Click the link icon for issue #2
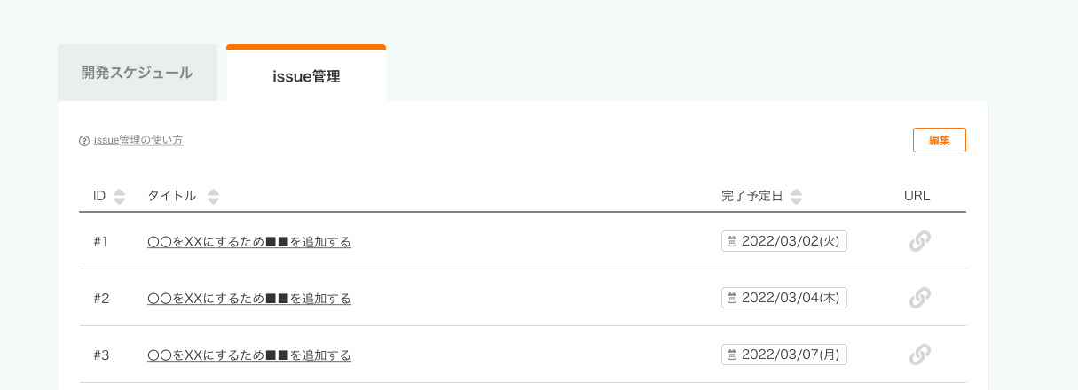Image resolution: width=1078 pixels, height=390 pixels. [920, 298]
